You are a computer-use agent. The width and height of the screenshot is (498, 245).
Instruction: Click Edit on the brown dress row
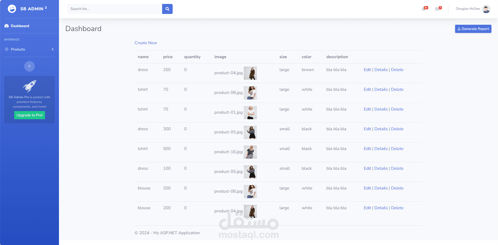point(367,69)
